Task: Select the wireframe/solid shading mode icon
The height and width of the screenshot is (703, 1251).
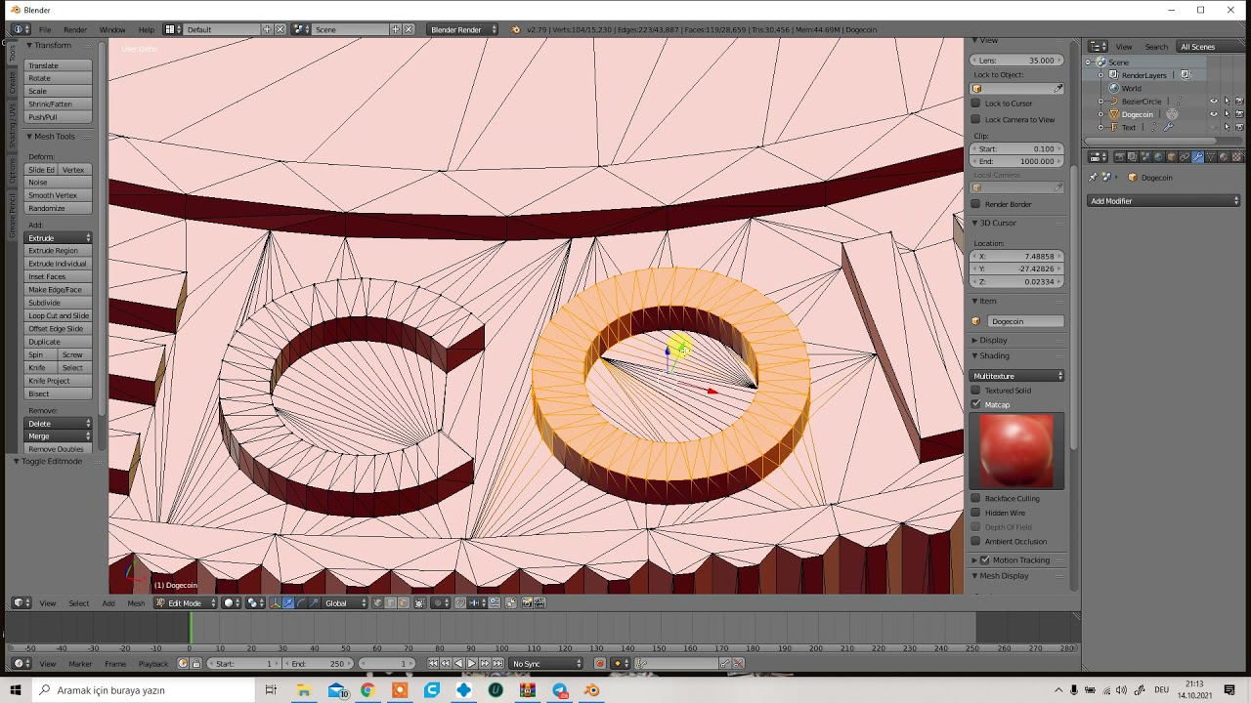Action: [232, 603]
